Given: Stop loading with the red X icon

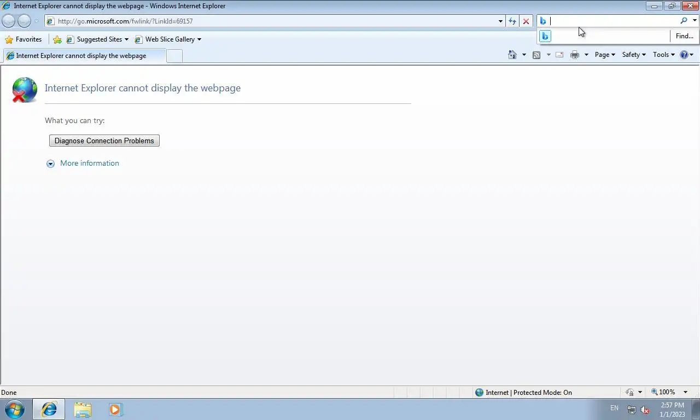Looking at the screenshot, I should (526, 21).
